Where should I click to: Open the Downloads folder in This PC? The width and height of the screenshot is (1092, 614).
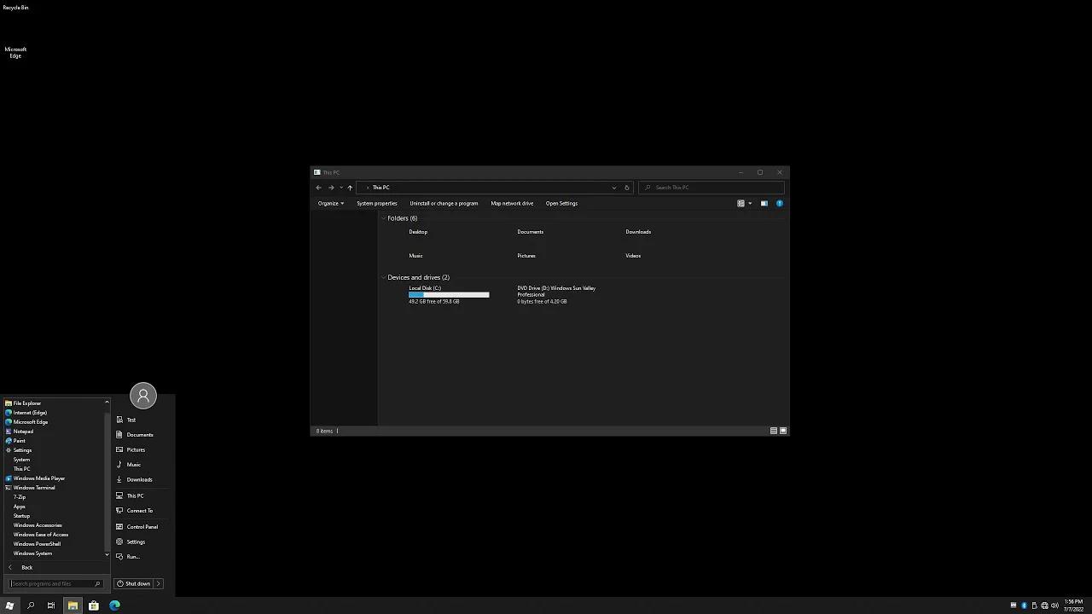tap(638, 232)
